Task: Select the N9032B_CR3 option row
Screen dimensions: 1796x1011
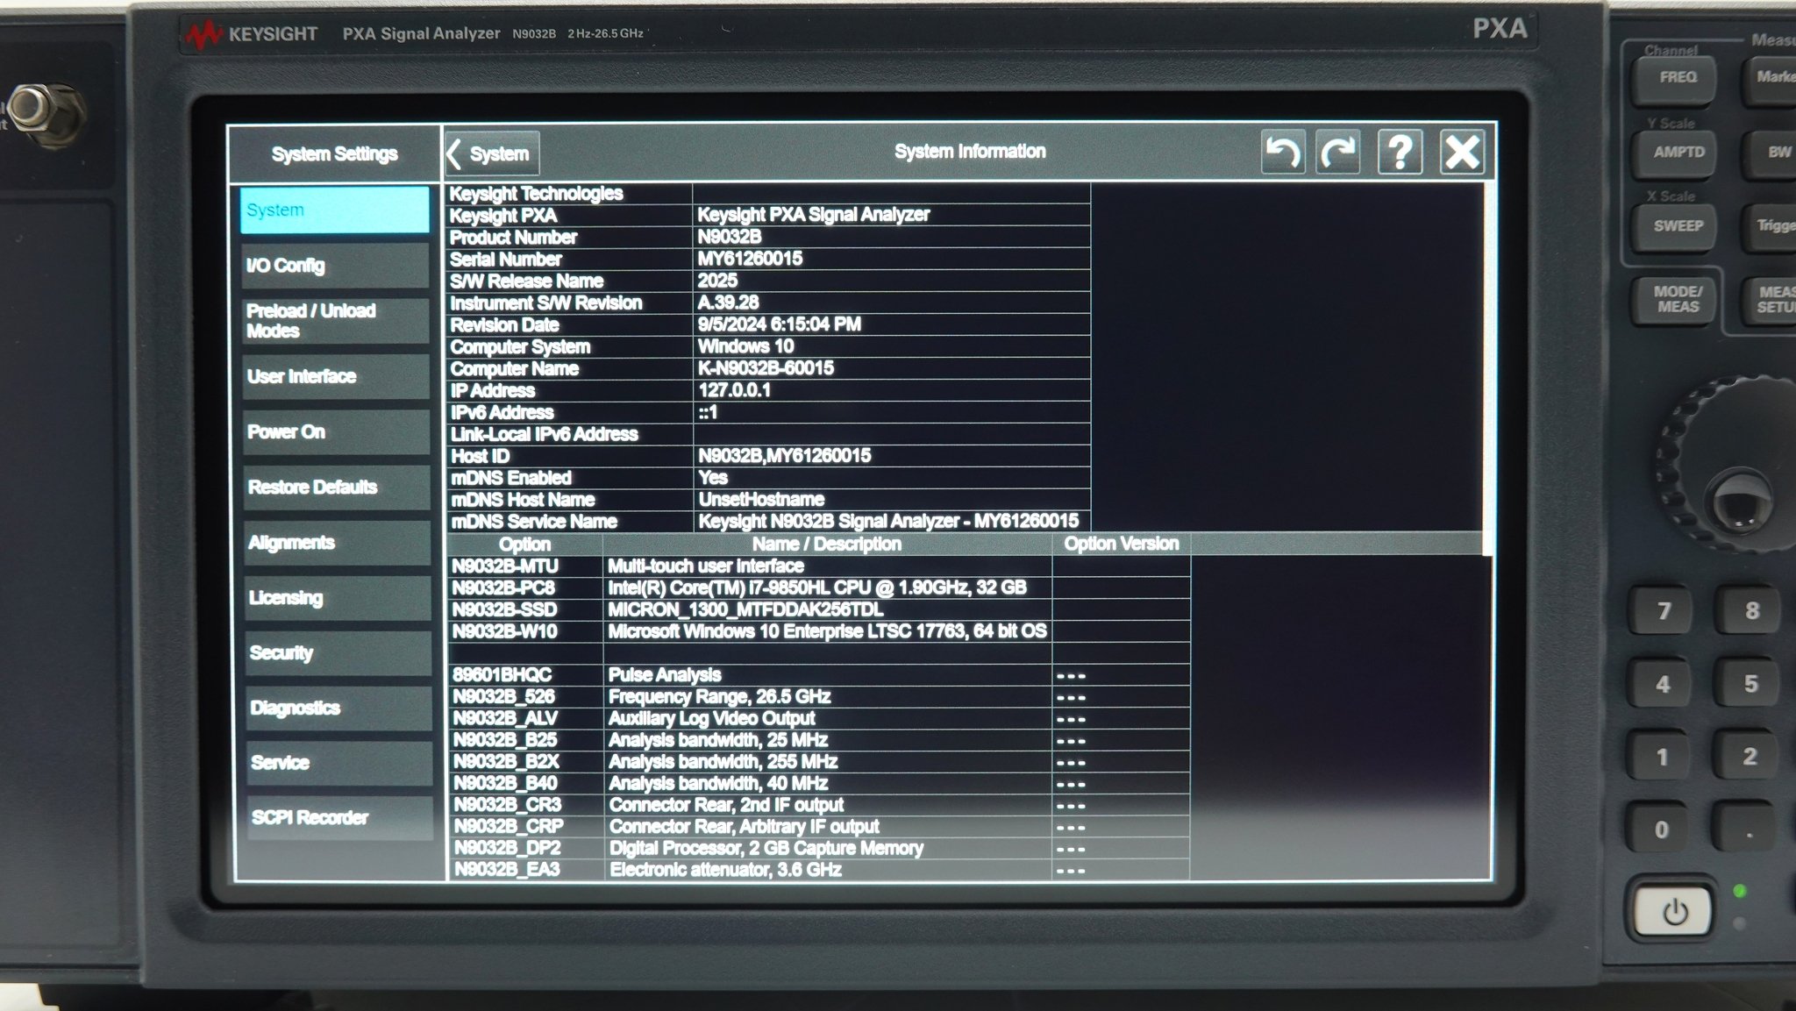Action: coord(818,805)
